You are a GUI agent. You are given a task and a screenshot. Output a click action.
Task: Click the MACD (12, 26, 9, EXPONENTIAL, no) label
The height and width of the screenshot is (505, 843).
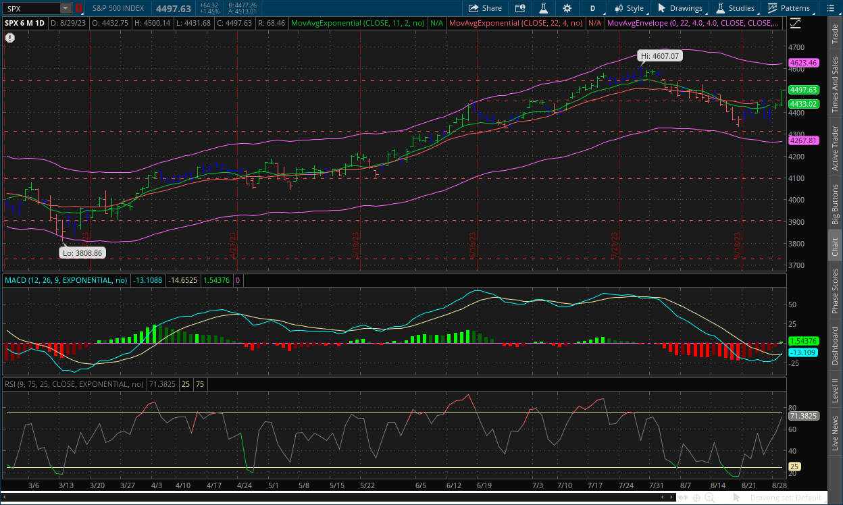tap(66, 280)
